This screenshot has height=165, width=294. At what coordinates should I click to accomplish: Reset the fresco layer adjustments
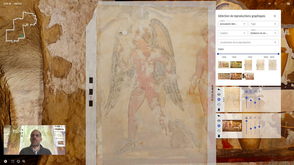(219, 131)
